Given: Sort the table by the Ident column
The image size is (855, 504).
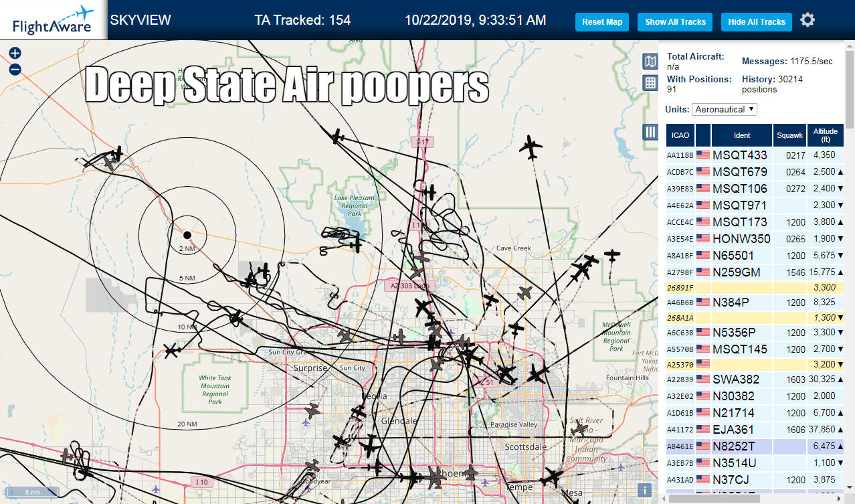Looking at the screenshot, I should pos(742,135).
